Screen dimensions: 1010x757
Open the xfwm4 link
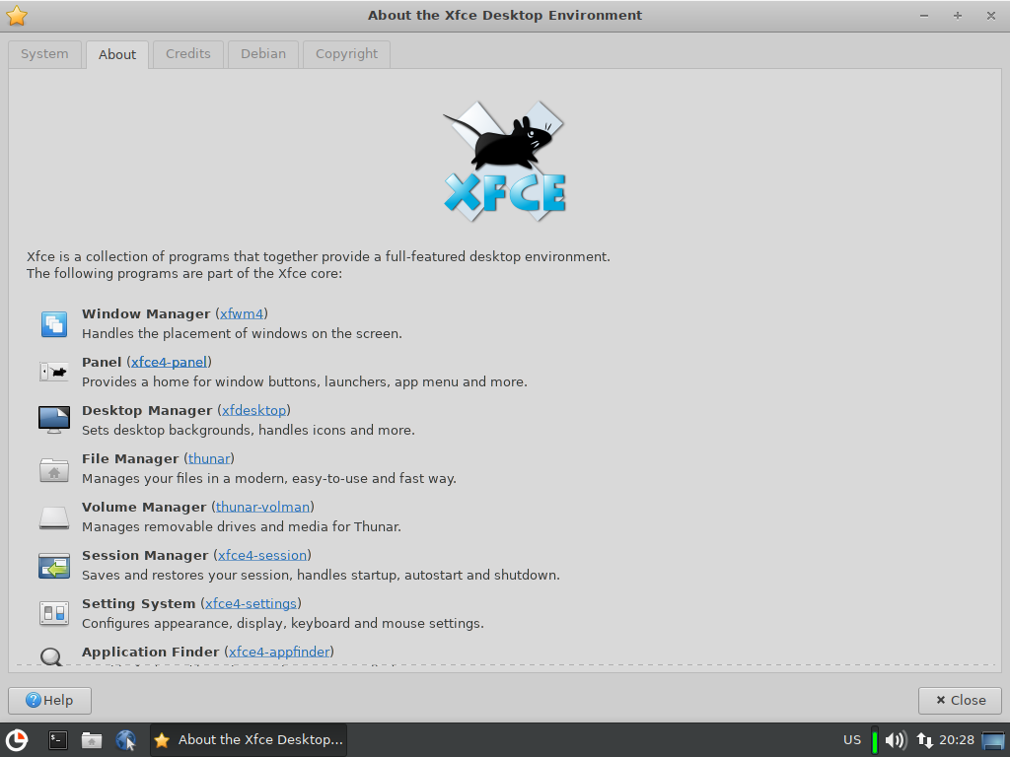242,314
